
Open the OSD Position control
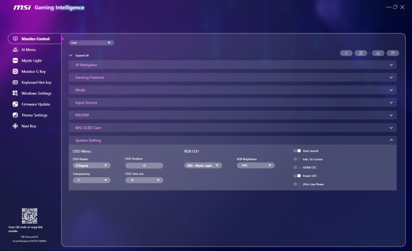[x=144, y=165]
